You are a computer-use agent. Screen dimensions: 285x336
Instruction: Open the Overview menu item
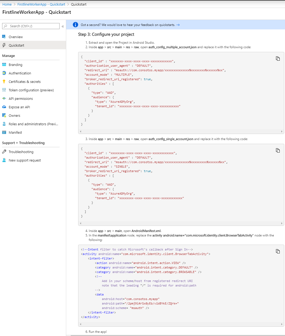16,37
